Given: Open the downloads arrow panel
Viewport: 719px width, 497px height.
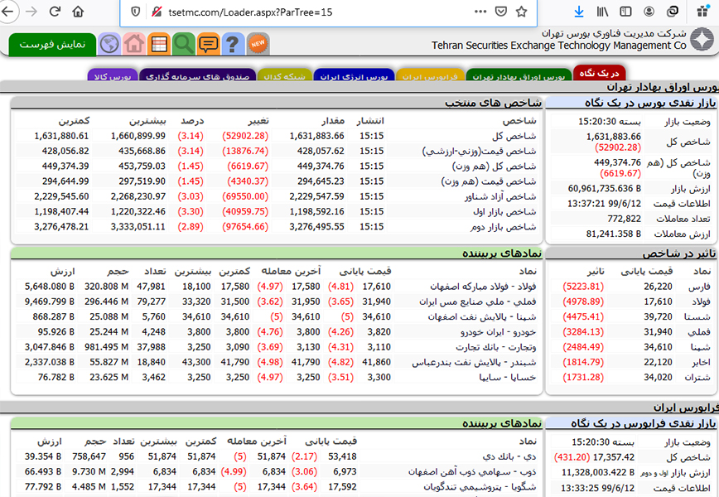Looking at the screenshot, I should click(579, 12).
